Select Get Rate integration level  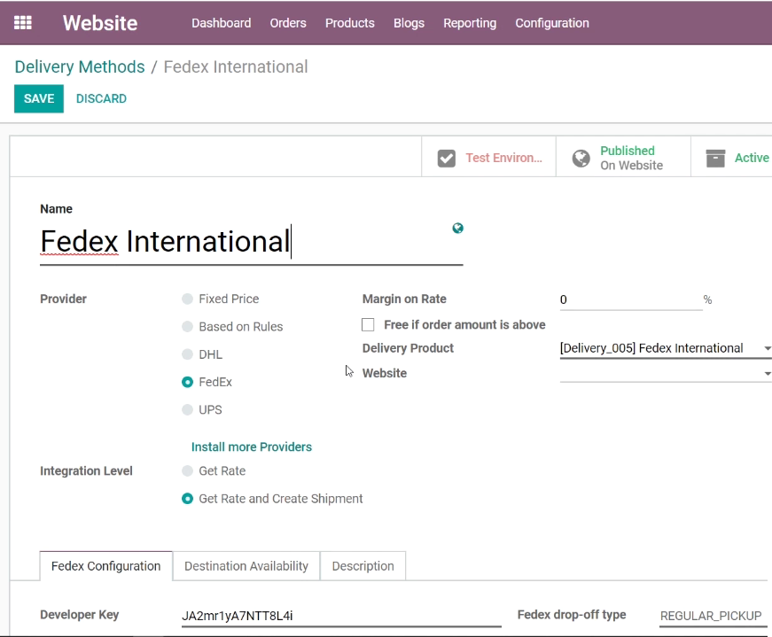(x=187, y=471)
